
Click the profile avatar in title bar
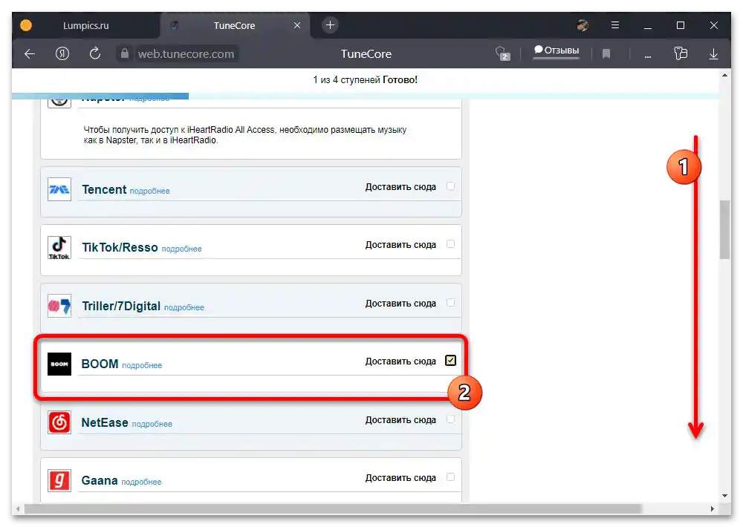click(x=583, y=25)
